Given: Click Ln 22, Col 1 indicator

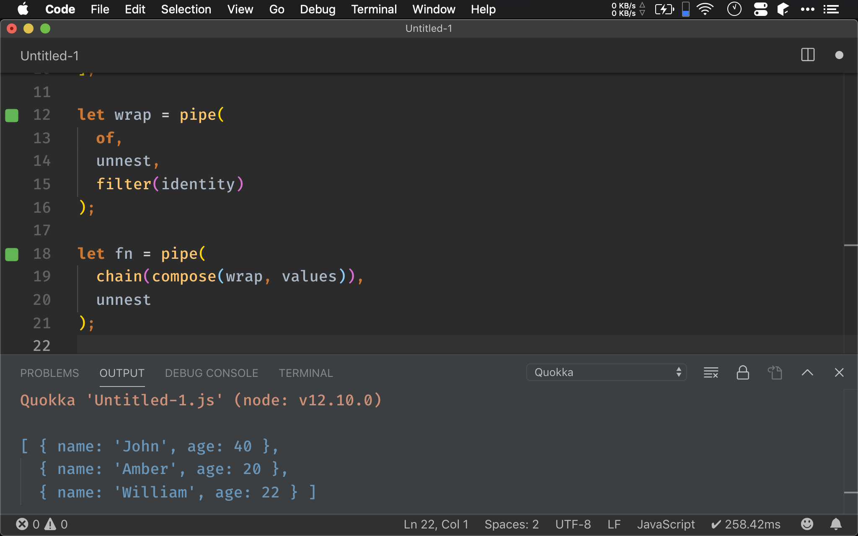Looking at the screenshot, I should tap(436, 524).
